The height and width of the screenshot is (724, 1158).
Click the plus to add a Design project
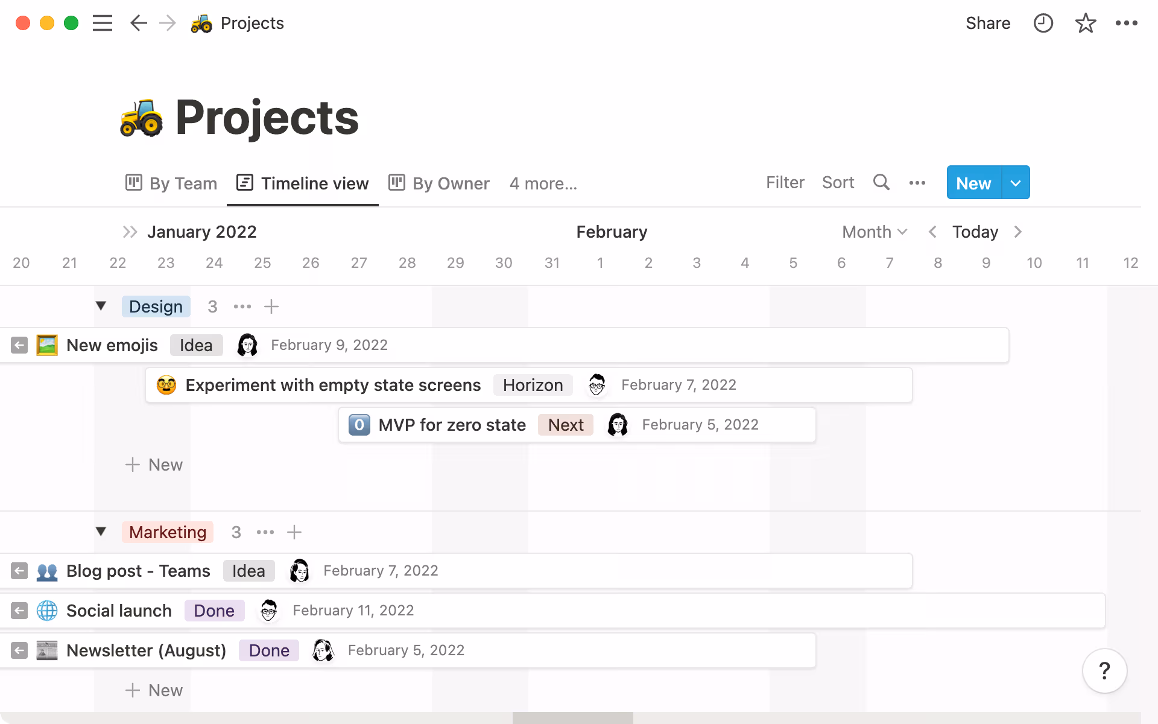(x=271, y=306)
